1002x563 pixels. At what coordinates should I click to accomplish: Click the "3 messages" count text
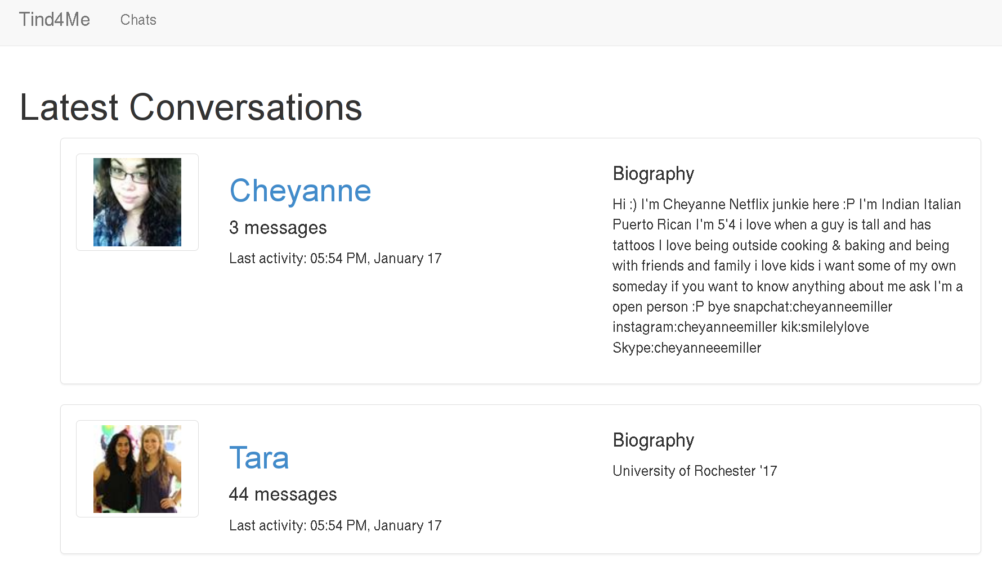click(278, 228)
